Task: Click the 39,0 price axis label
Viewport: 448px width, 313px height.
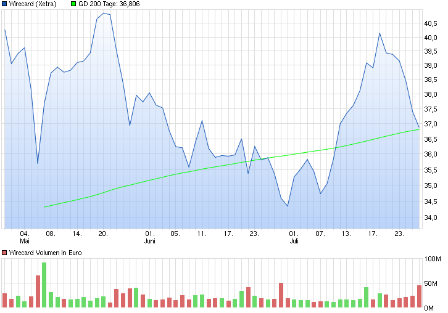Action: [x=431, y=66]
